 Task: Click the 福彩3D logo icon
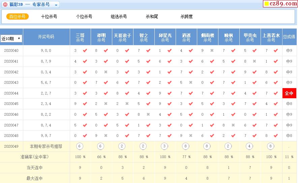(5, 4)
